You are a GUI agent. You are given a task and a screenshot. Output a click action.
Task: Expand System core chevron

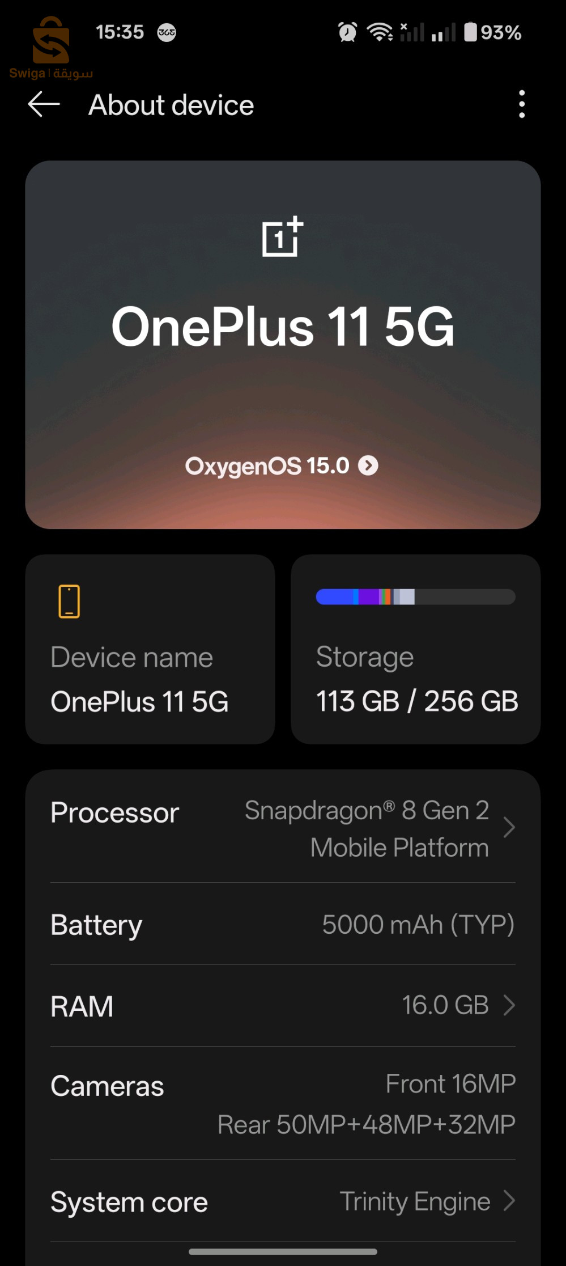pos(509,1201)
